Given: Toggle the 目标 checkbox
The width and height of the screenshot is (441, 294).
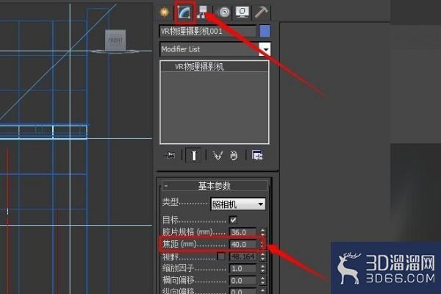Looking at the screenshot, I should (x=233, y=220).
